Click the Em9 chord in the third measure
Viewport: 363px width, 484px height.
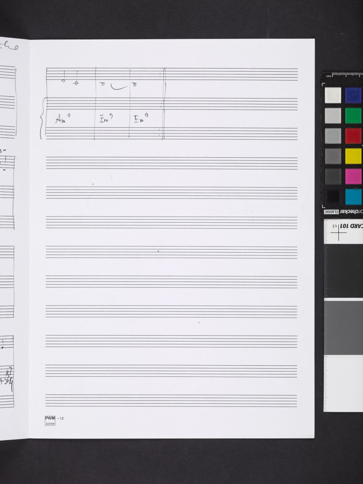coord(141,118)
